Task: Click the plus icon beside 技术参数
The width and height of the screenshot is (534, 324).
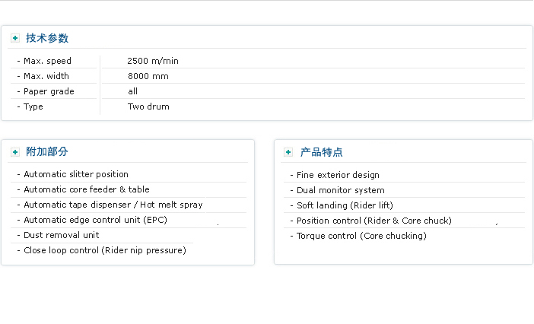Action: tap(15, 38)
